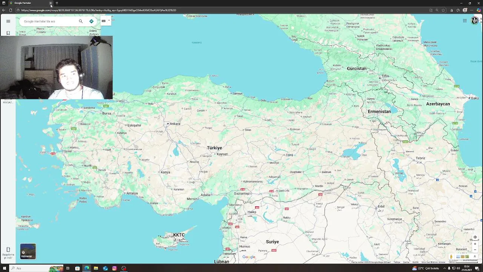The image size is (483, 272).
Task: Click the Kayseri city label
Action: tap(222, 154)
